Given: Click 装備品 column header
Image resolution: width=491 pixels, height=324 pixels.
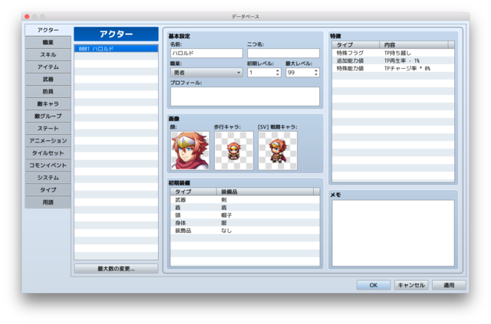Looking at the screenshot, I should pyautogui.click(x=265, y=191).
